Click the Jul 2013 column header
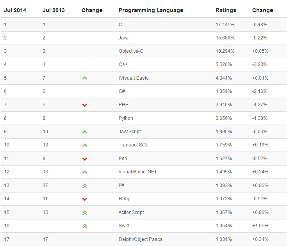The height and width of the screenshot is (246, 287). [x=53, y=10]
